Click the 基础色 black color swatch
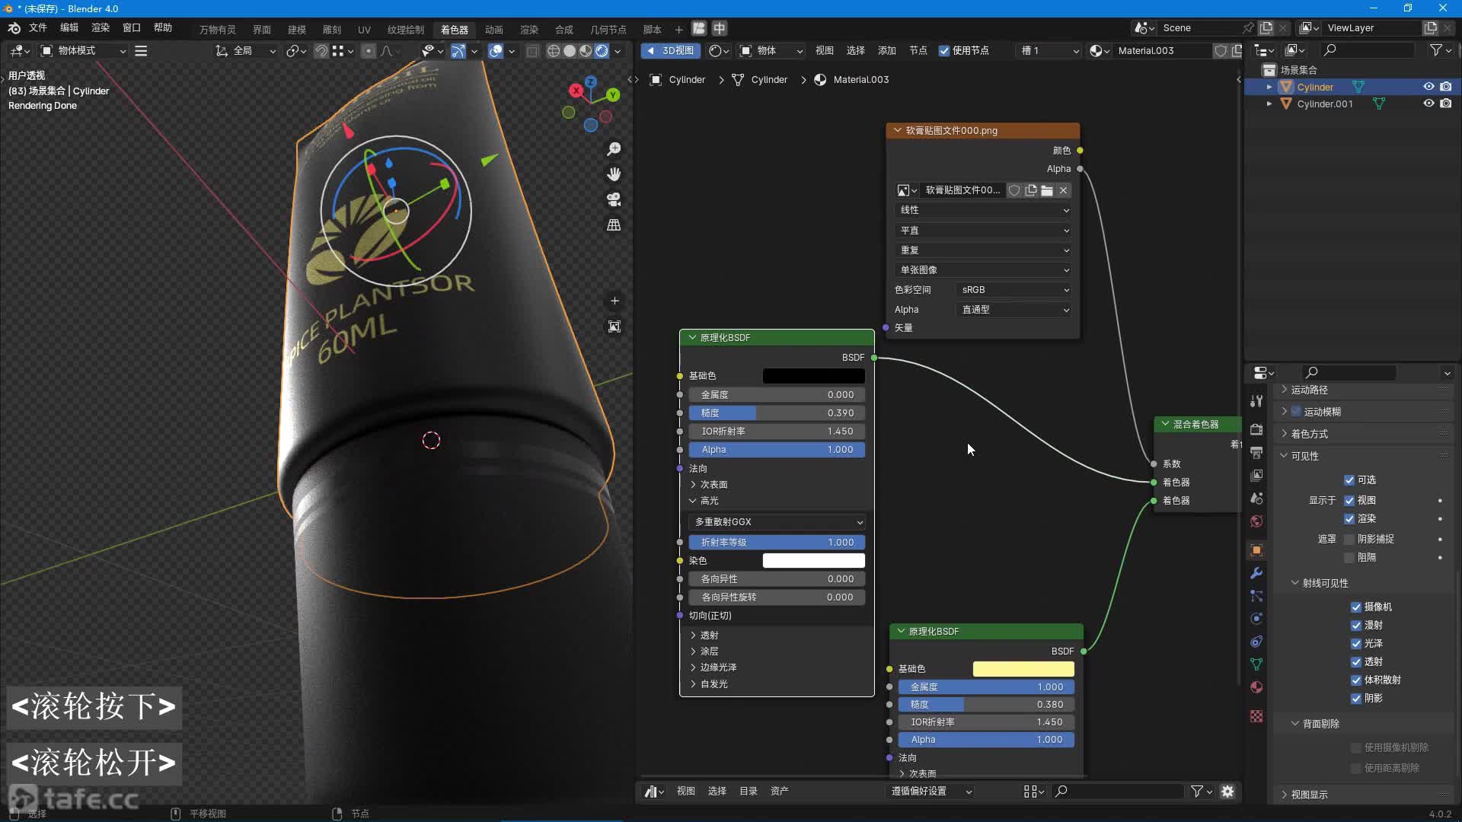The width and height of the screenshot is (1462, 822). [813, 376]
